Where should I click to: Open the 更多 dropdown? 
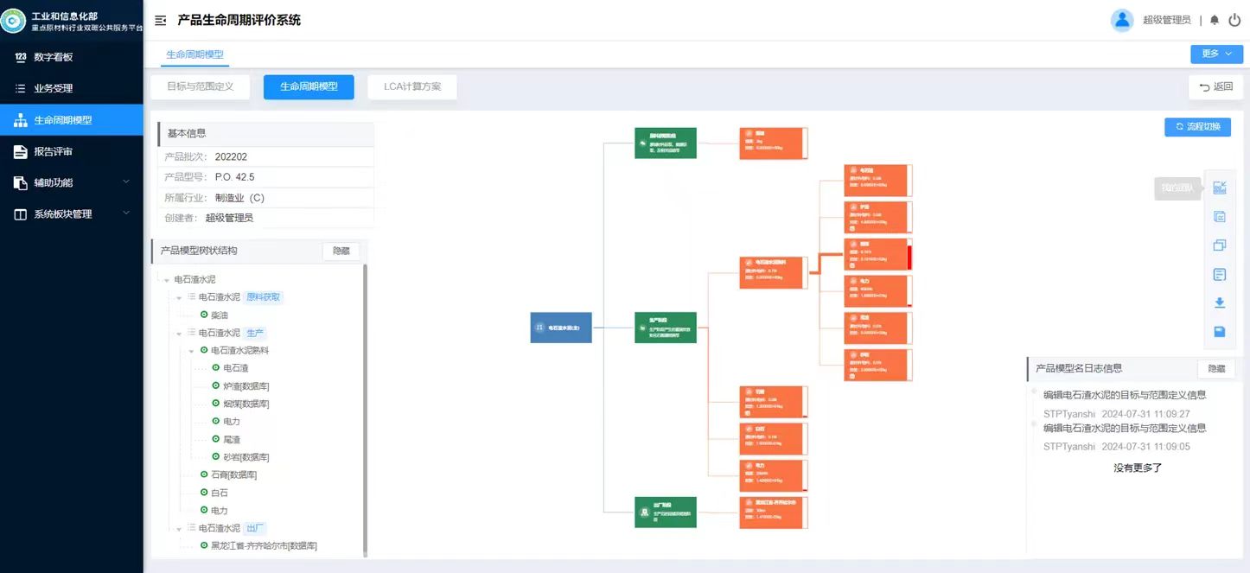coord(1216,54)
